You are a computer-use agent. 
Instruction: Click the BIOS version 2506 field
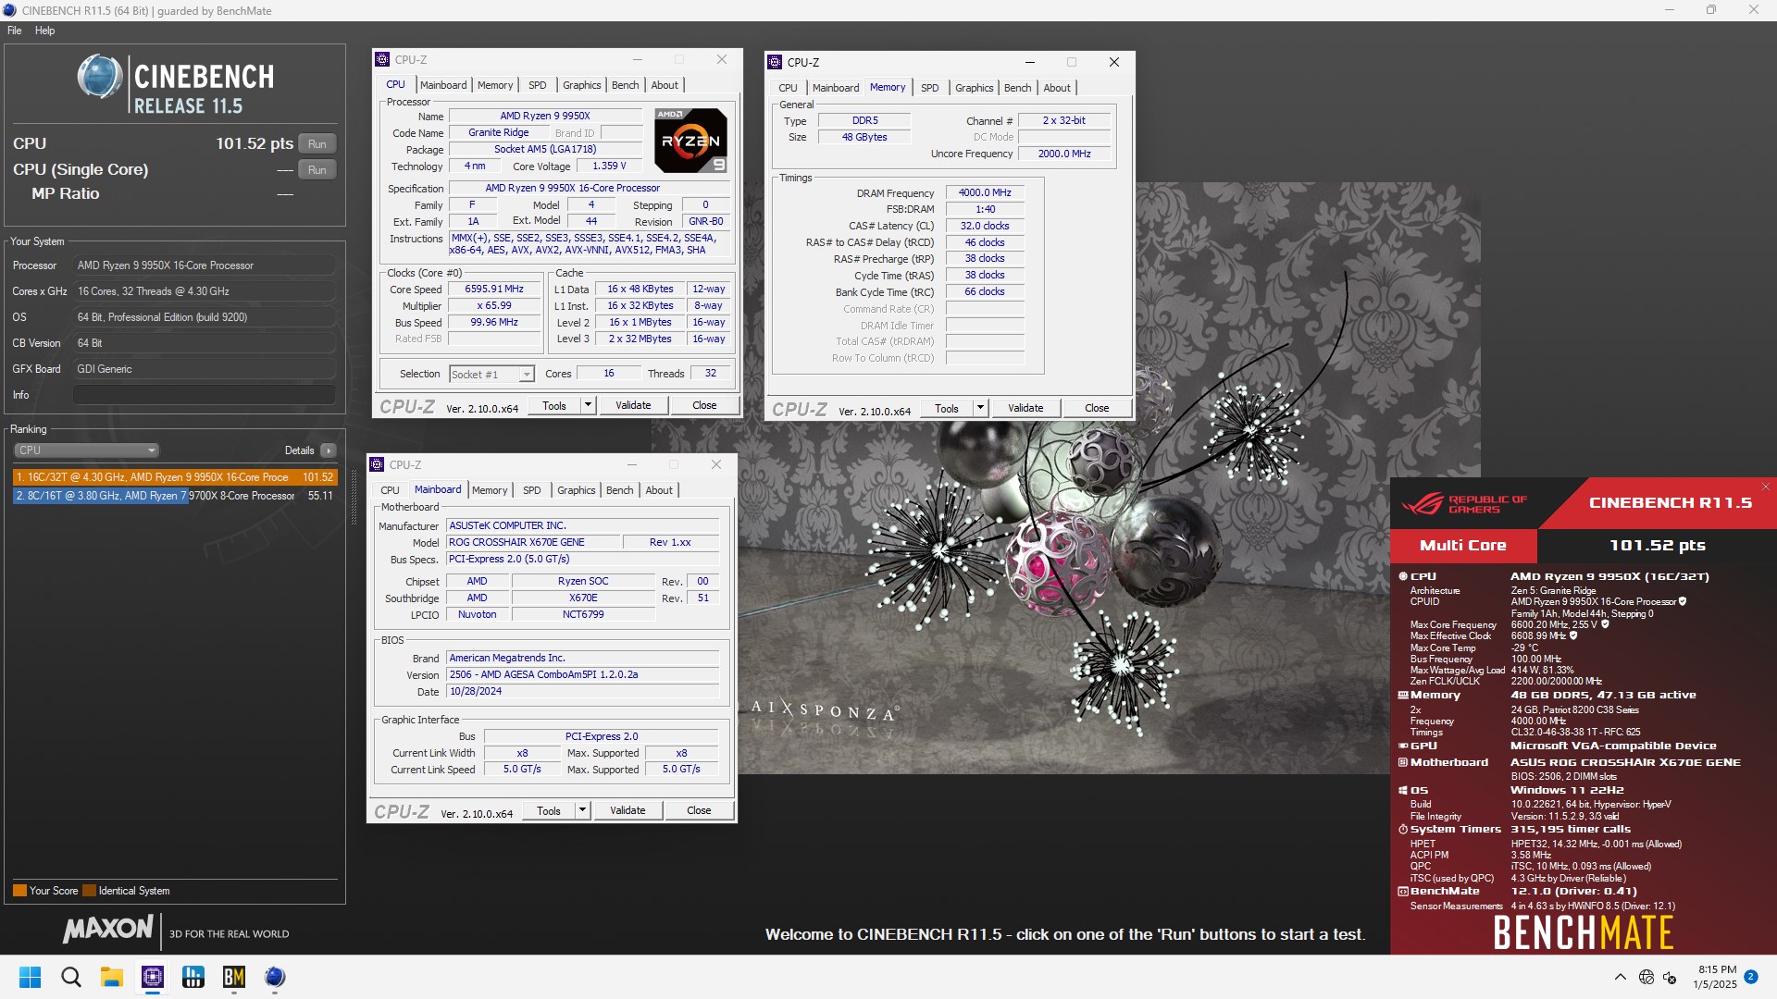coord(582,675)
